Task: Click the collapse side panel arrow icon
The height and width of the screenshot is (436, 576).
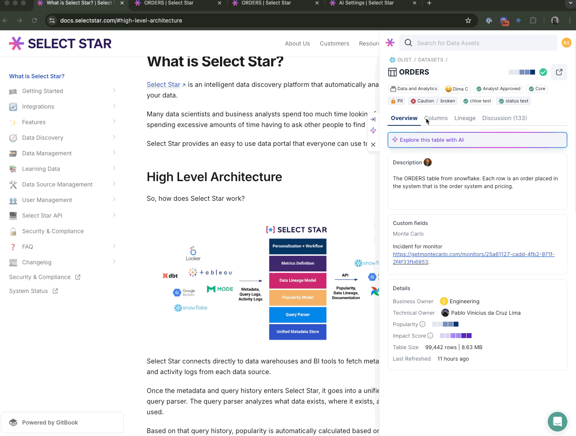Action: point(373,119)
